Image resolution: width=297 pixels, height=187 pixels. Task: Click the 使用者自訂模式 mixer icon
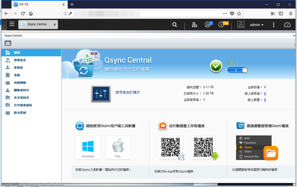[x=101, y=94]
